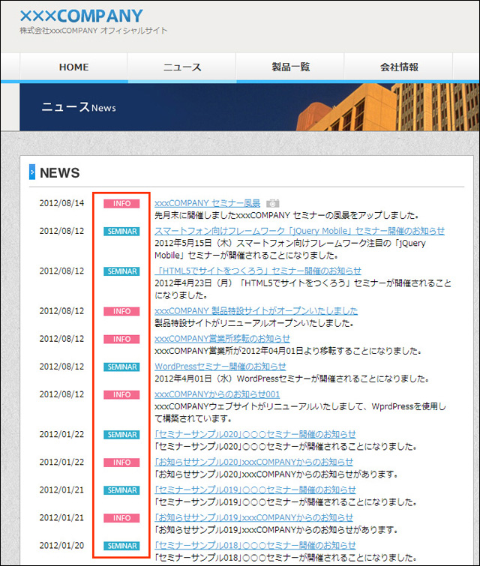Screen dimensions: 480x566
Task: Click SEMINAR badge next to セミナーサンプル019
Action: 121,490
